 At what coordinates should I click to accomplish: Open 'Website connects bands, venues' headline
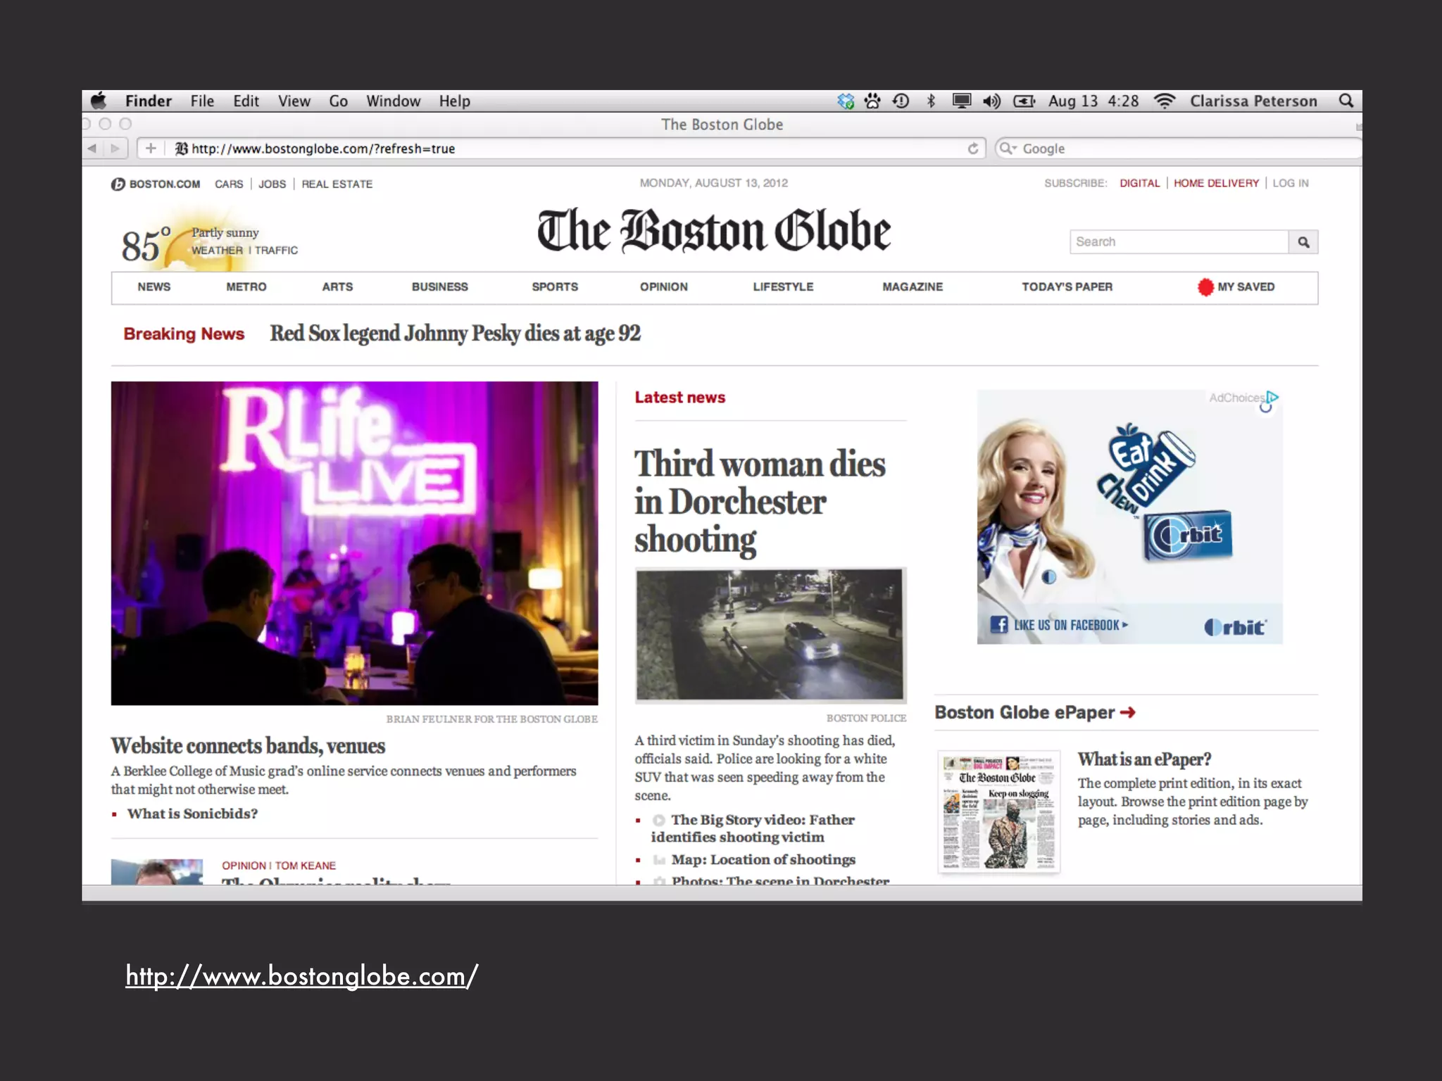click(248, 746)
